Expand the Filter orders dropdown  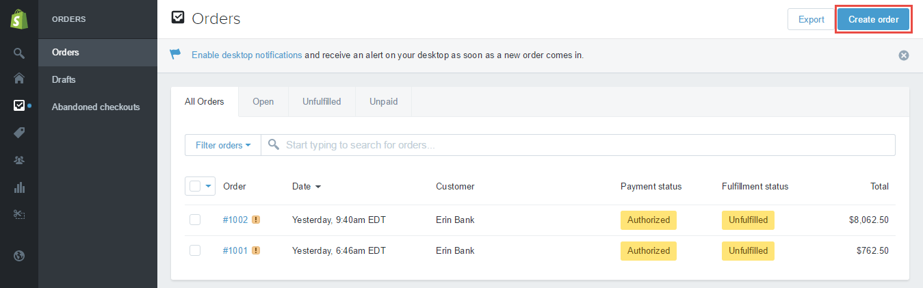pos(223,145)
